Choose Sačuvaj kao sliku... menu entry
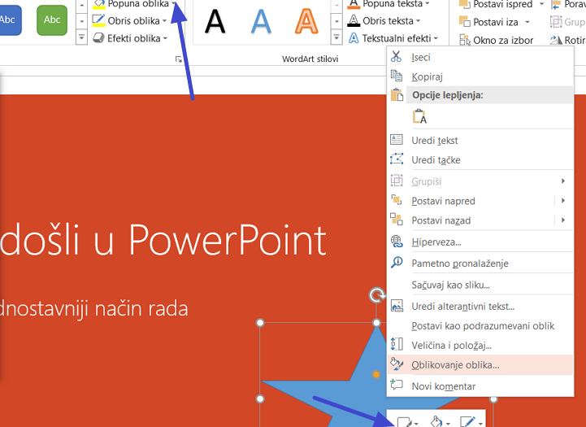The image size is (586, 427). pos(480,285)
